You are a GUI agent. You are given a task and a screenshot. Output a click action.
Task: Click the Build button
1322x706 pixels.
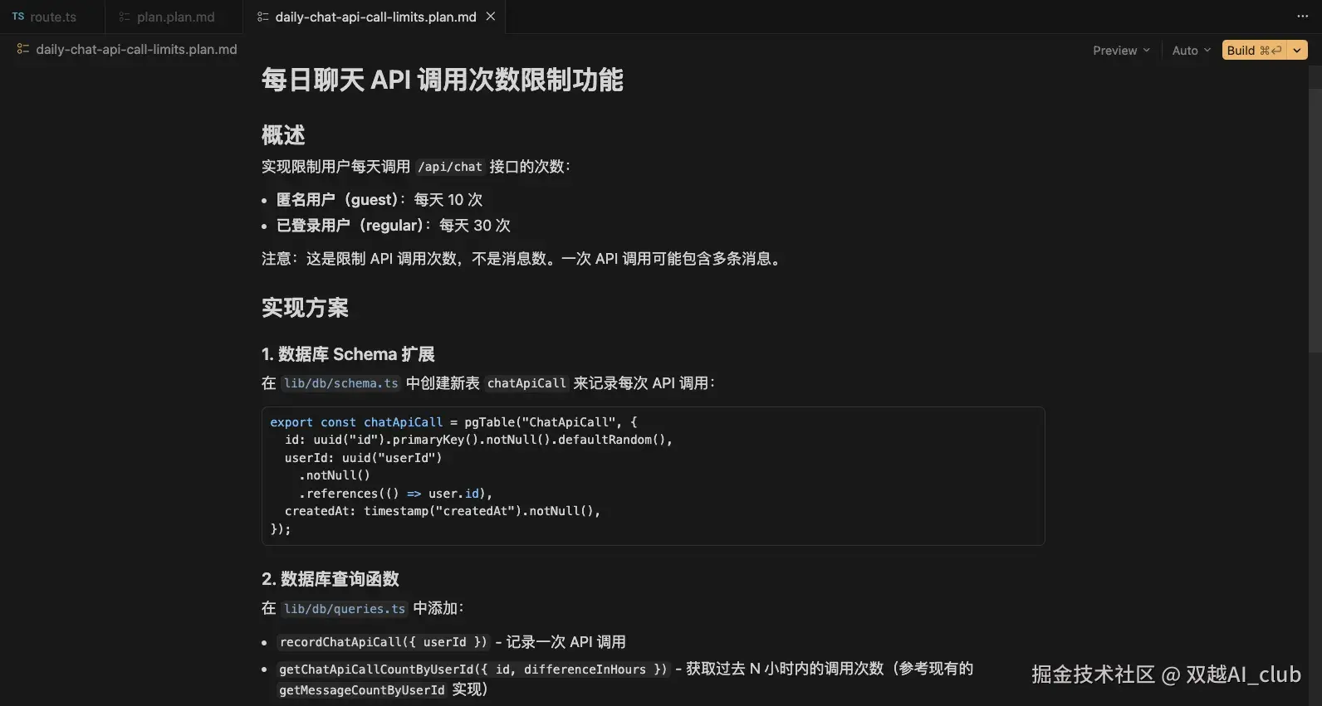(1254, 51)
